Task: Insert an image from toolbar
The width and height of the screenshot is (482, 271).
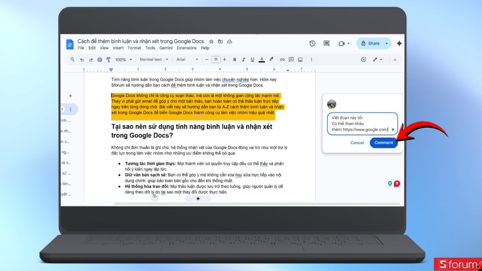Action: tap(300, 59)
